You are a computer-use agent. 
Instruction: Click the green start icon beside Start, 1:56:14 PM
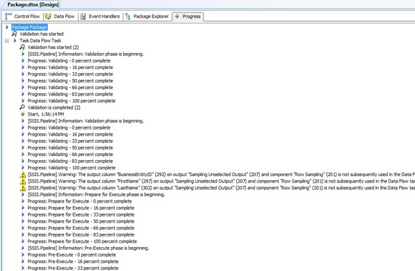click(23, 114)
